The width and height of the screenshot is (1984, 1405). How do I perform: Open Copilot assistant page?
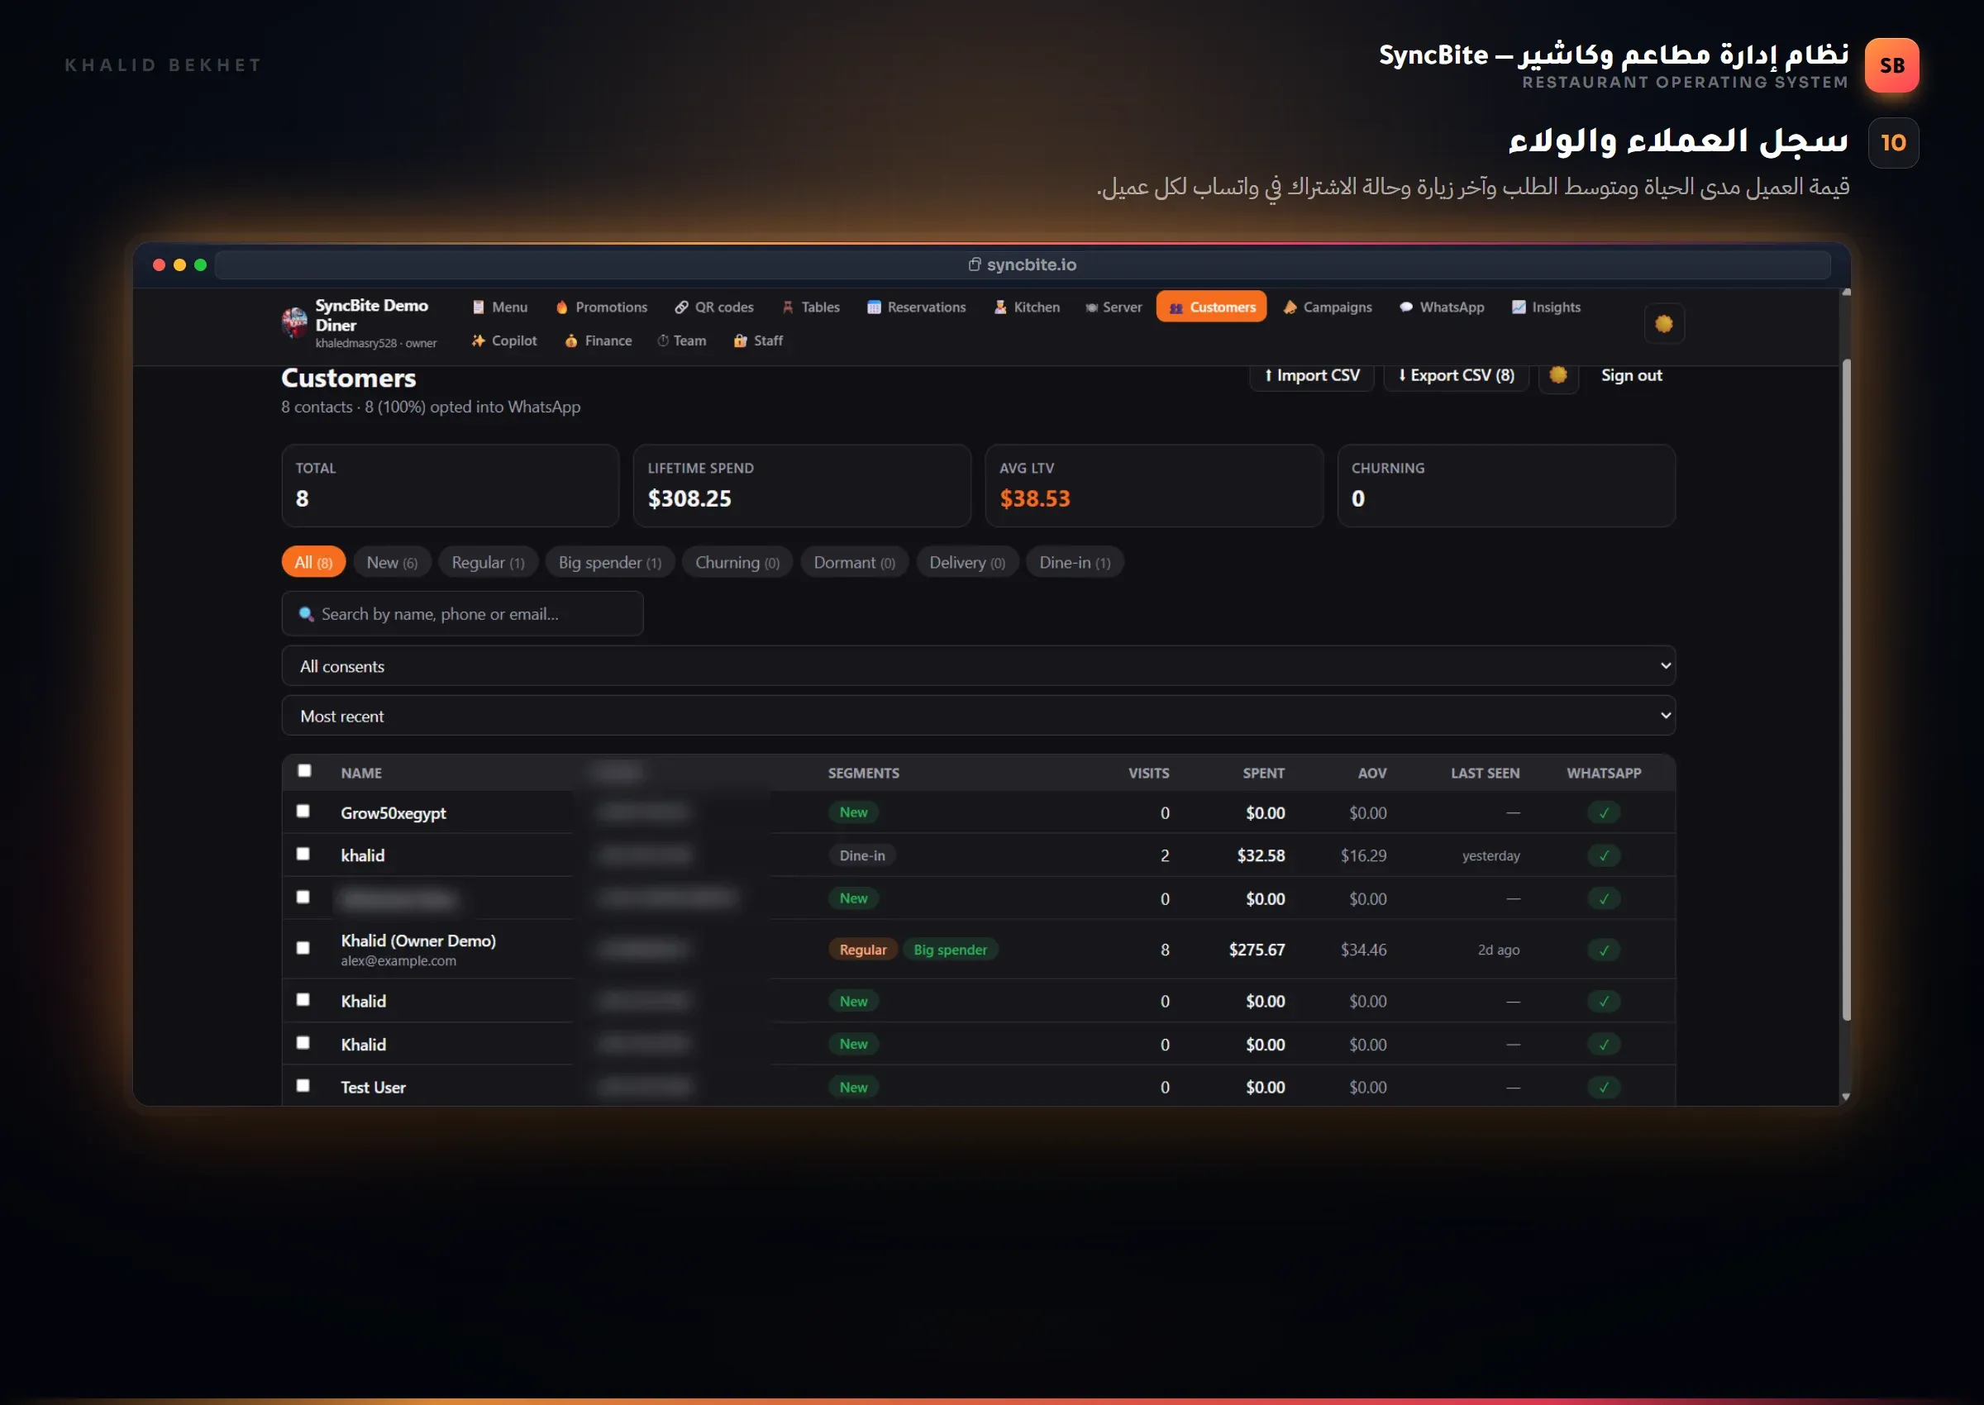tap(504, 341)
